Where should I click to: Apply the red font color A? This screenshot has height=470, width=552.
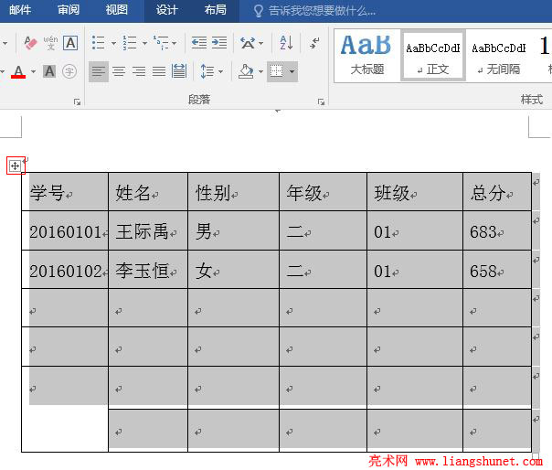[18, 71]
